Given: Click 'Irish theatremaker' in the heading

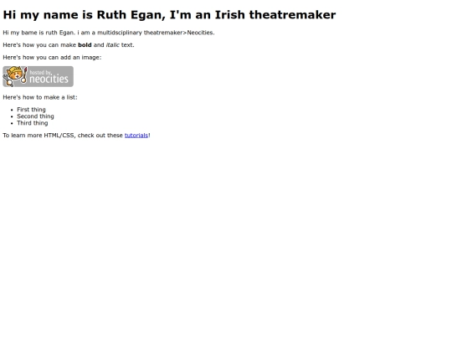Looking at the screenshot, I should point(275,15).
